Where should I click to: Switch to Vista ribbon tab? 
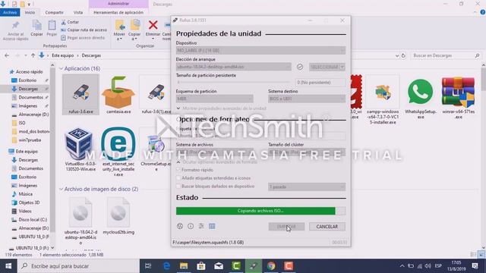78,12
